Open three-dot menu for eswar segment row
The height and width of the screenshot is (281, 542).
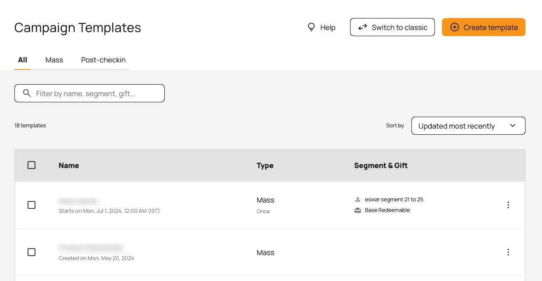click(508, 205)
